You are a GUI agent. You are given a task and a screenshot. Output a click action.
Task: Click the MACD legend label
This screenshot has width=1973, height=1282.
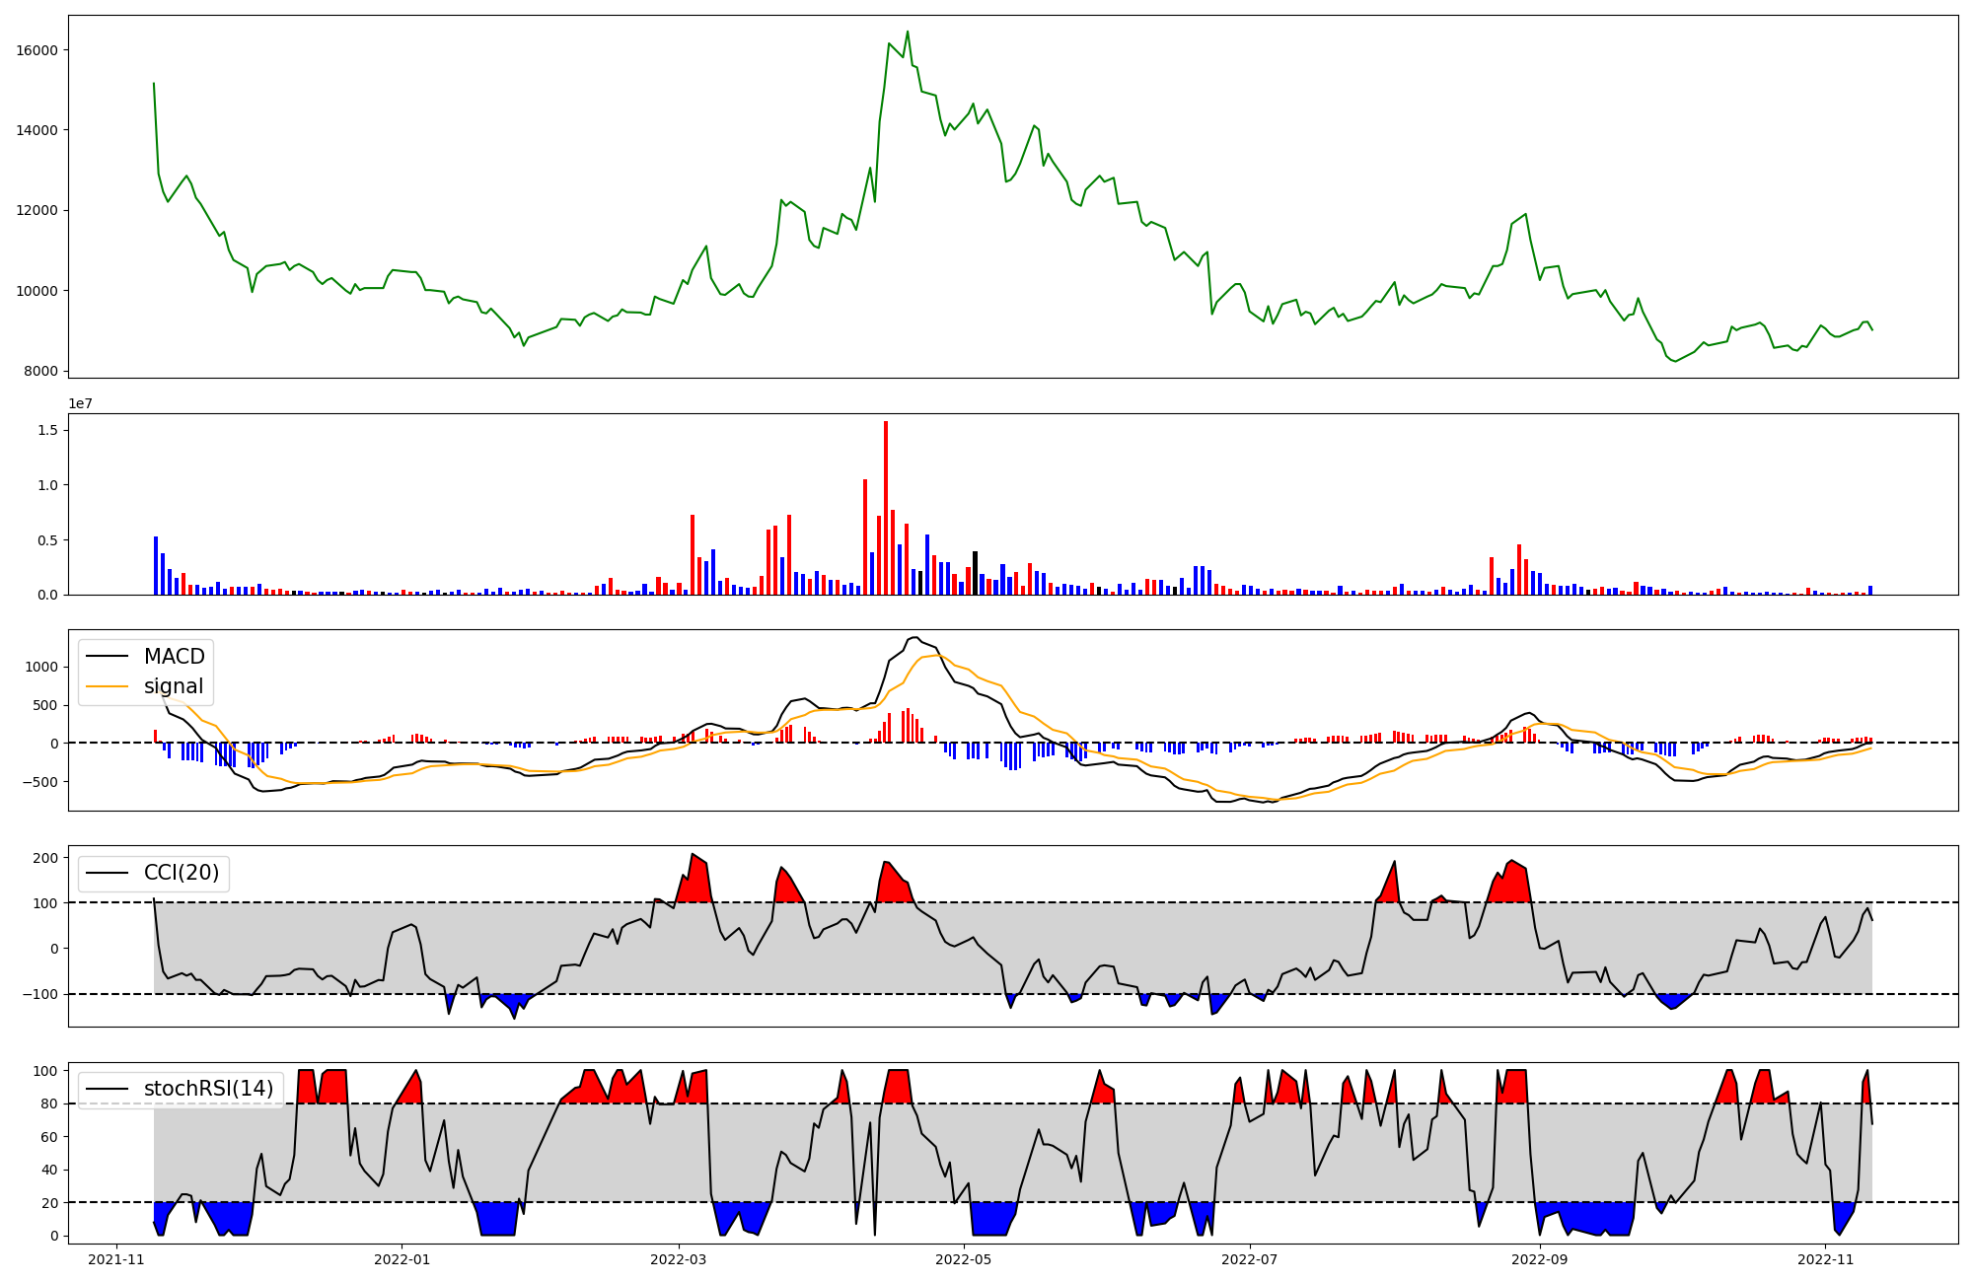point(175,657)
